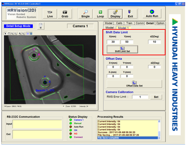Toggle the Display settings button
Image resolution: width=189 pixels, height=147 pixels.
tap(115, 14)
